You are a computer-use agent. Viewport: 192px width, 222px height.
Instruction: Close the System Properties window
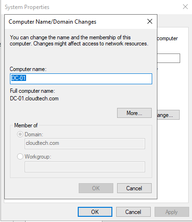[x=185, y=7]
